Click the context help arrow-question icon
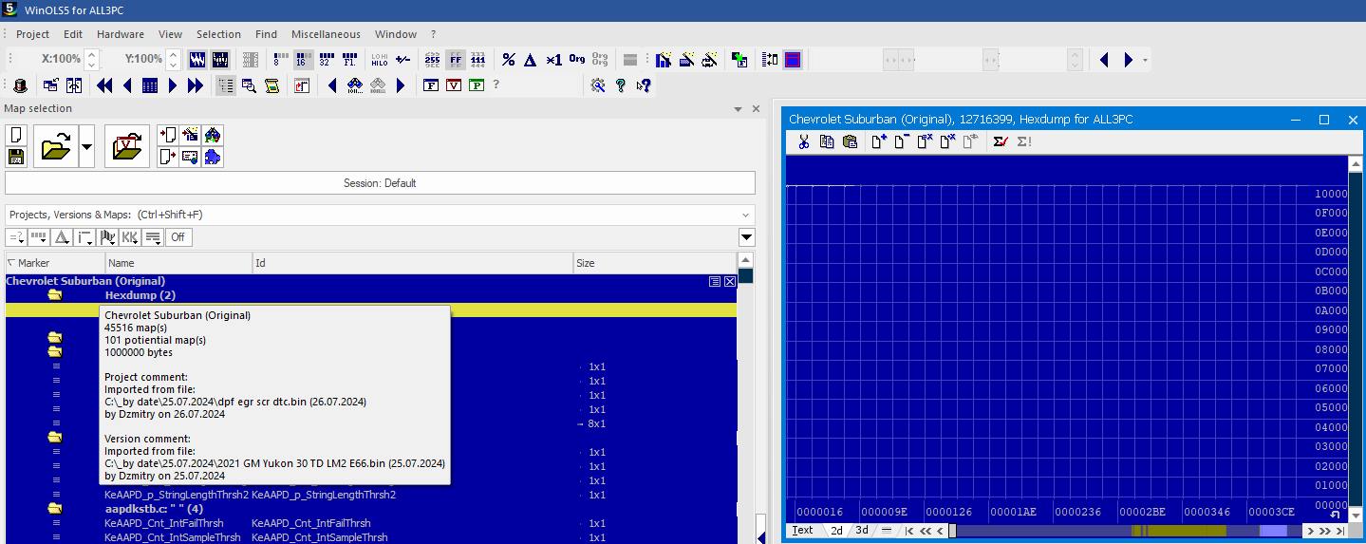Image resolution: width=1366 pixels, height=544 pixels. (x=644, y=85)
